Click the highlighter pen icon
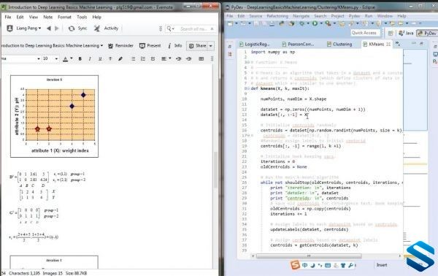This screenshot has height=276, width=438. pos(120,58)
